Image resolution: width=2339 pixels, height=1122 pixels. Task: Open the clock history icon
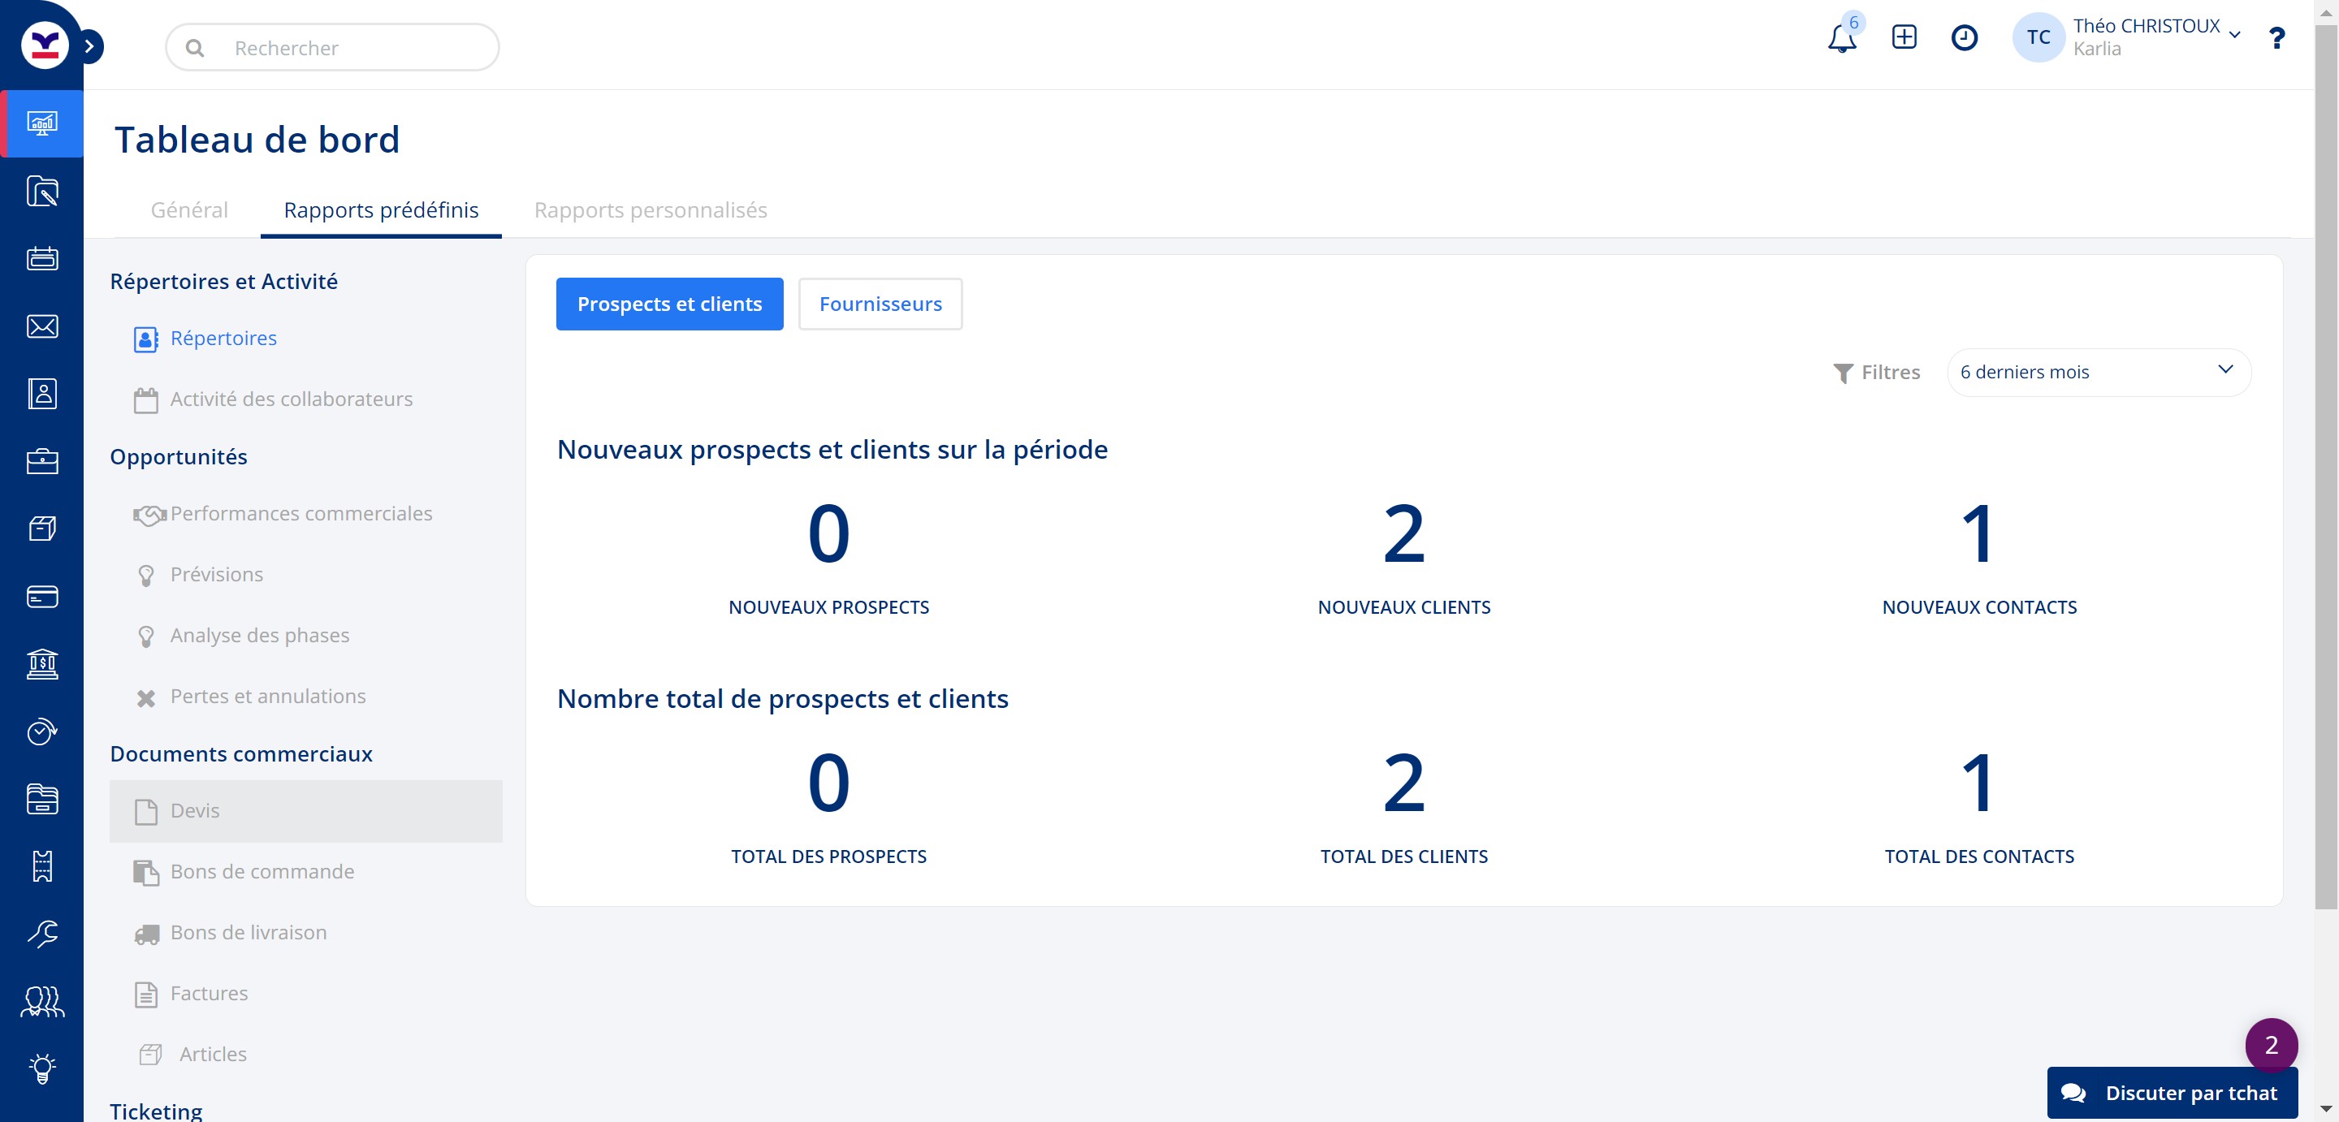(1964, 37)
